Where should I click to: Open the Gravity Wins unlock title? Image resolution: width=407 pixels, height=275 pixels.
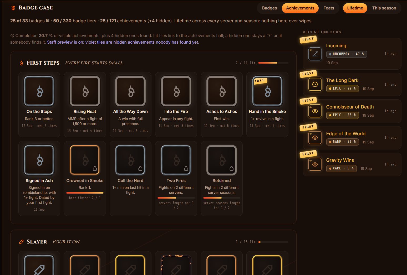[x=340, y=160]
